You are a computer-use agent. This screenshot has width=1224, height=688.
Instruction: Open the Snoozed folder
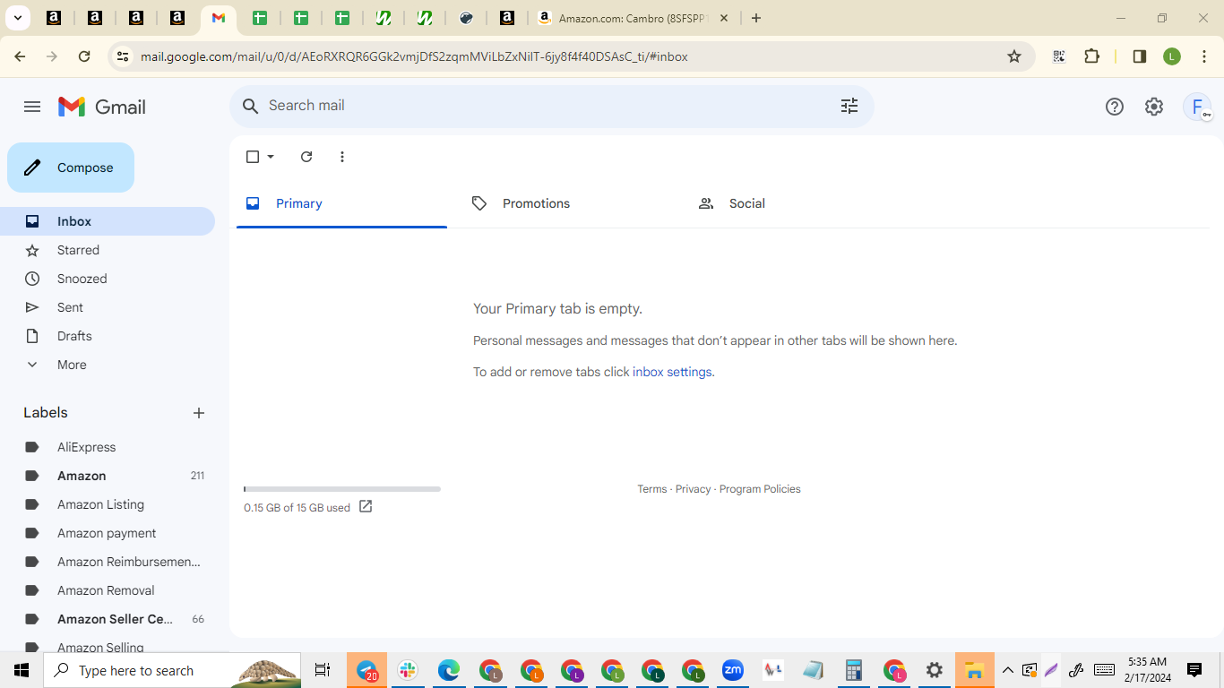tap(108, 279)
